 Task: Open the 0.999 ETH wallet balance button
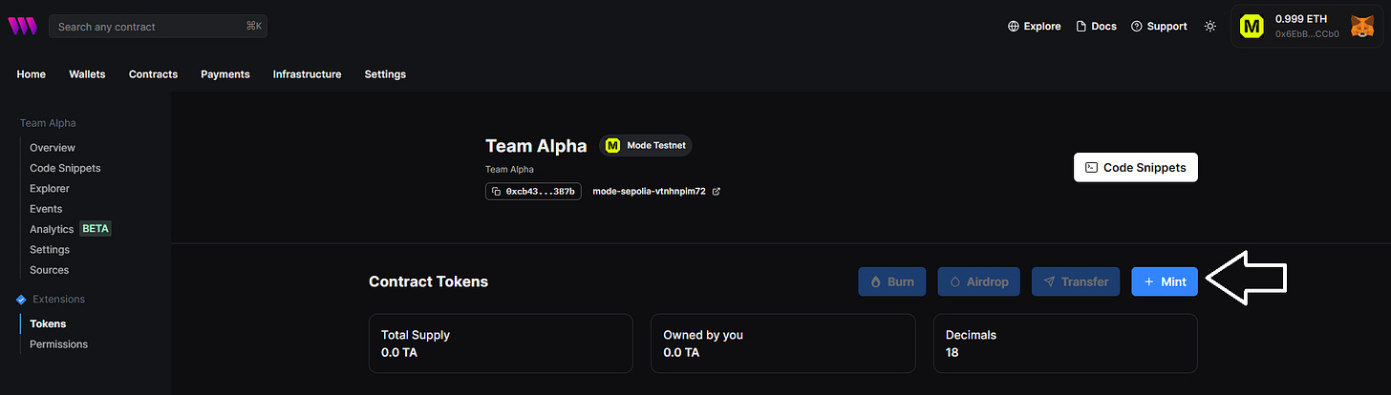tap(1306, 27)
